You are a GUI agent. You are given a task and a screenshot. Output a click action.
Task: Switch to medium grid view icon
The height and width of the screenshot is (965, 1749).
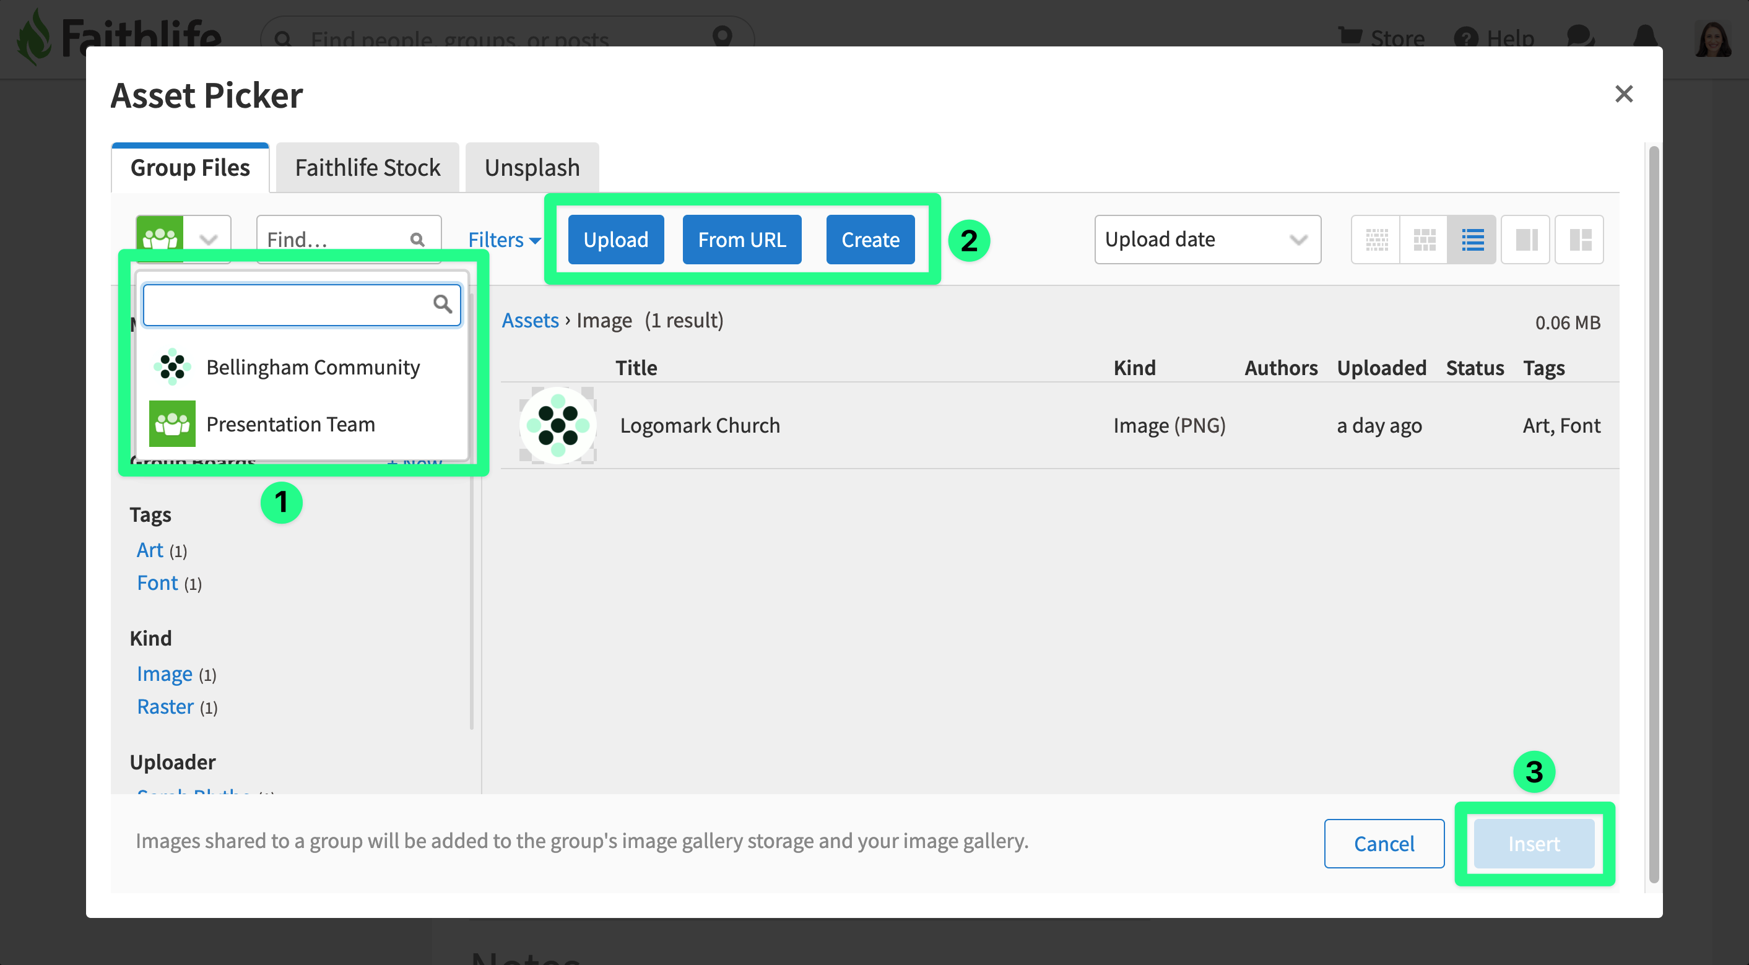[1424, 240]
